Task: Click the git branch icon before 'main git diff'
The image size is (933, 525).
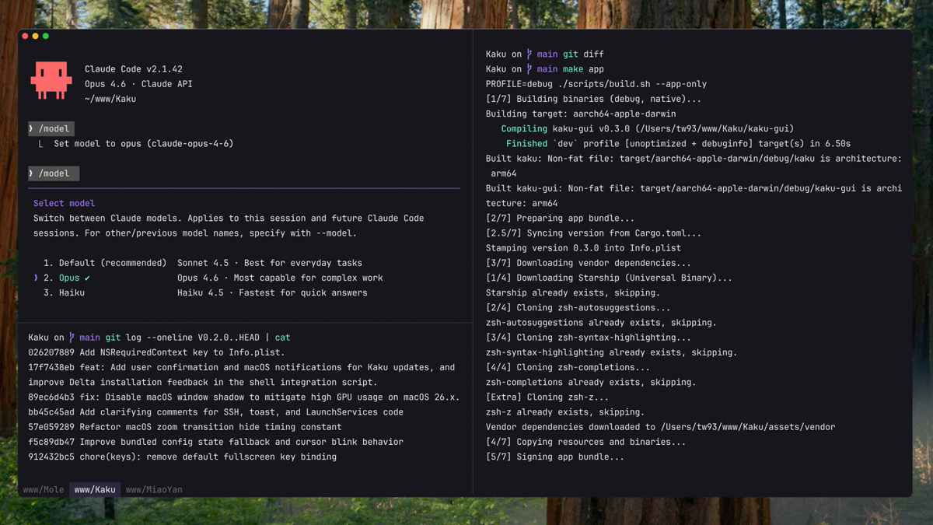Action: point(529,54)
